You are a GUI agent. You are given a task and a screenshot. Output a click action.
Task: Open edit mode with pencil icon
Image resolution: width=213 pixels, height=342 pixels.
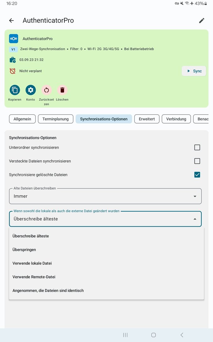pyautogui.click(x=202, y=21)
